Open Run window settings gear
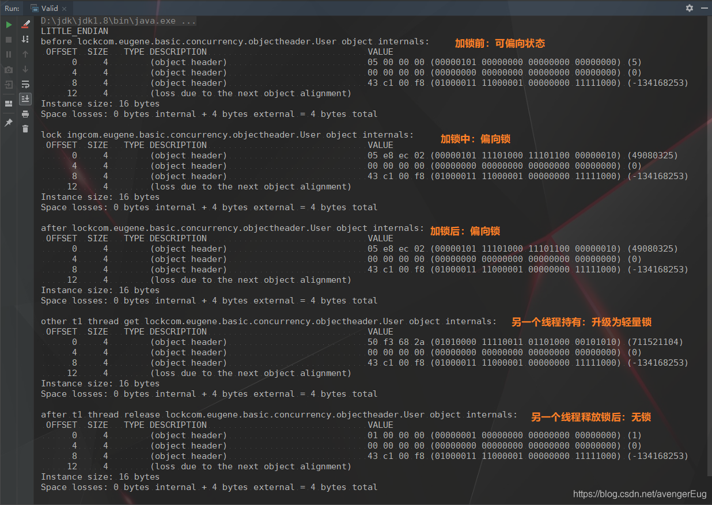The height and width of the screenshot is (505, 712). [x=690, y=8]
